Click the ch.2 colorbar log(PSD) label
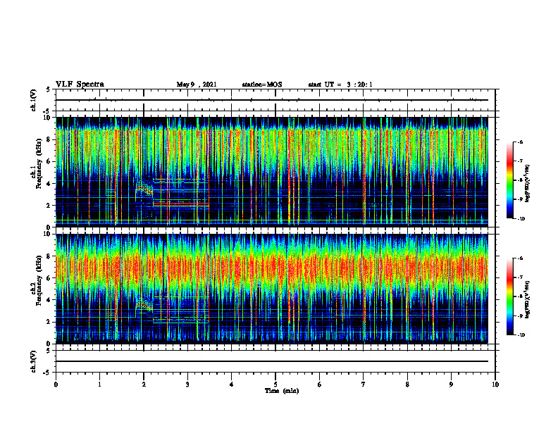 [x=528, y=300]
